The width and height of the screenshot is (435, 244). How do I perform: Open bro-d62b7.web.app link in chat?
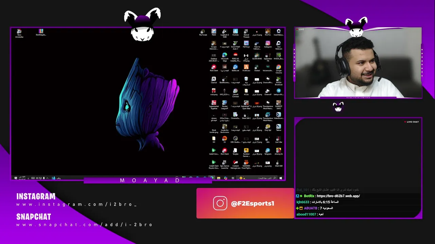pyautogui.click(x=338, y=196)
